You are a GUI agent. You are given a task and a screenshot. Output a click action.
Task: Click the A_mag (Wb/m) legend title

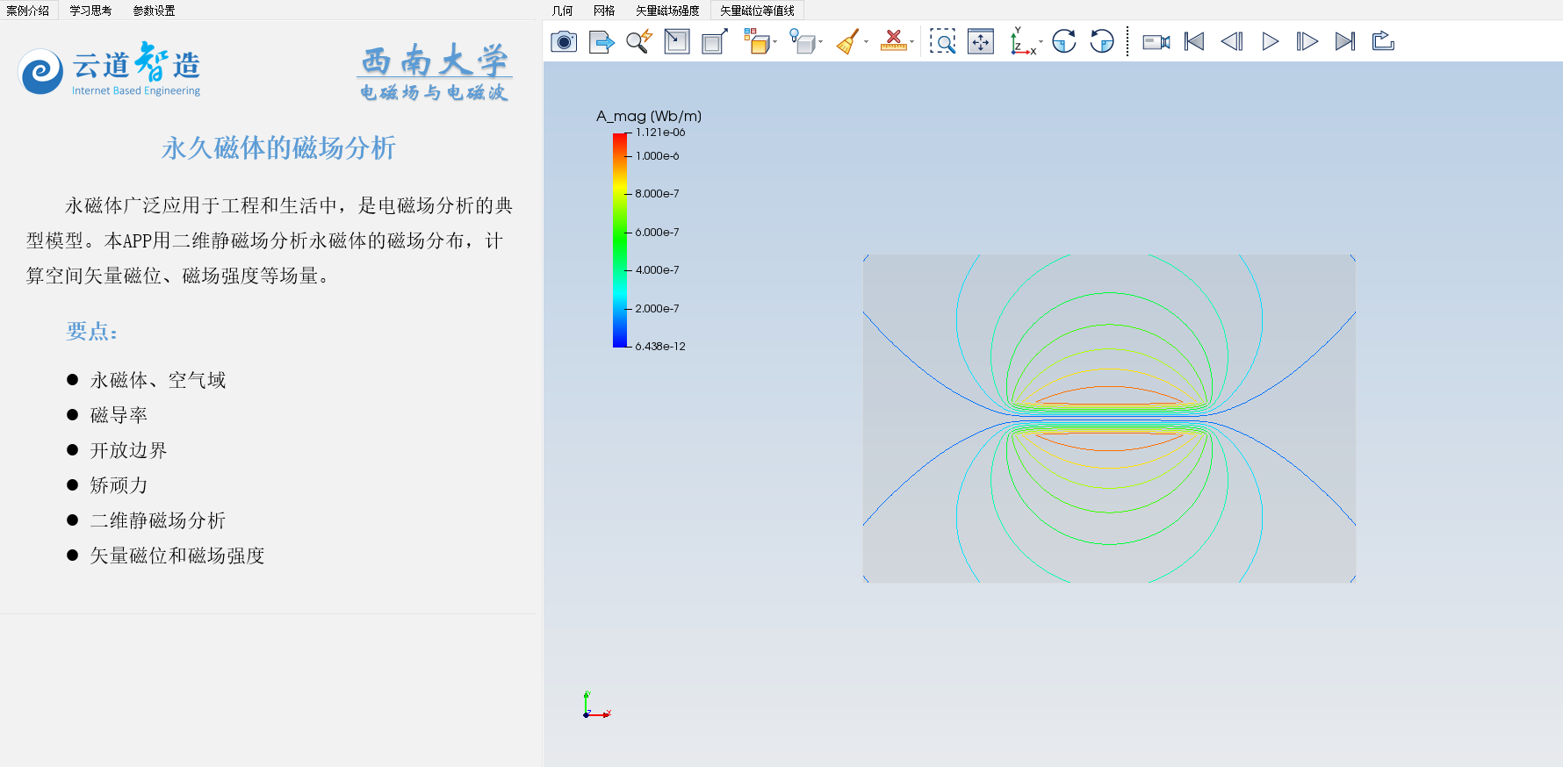coord(649,116)
